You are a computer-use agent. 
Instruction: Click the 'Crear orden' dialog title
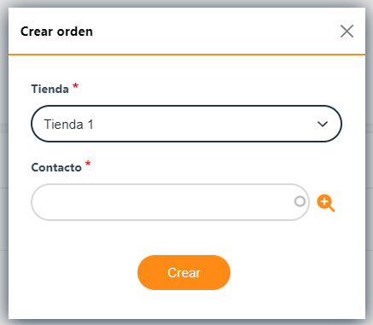click(x=56, y=32)
